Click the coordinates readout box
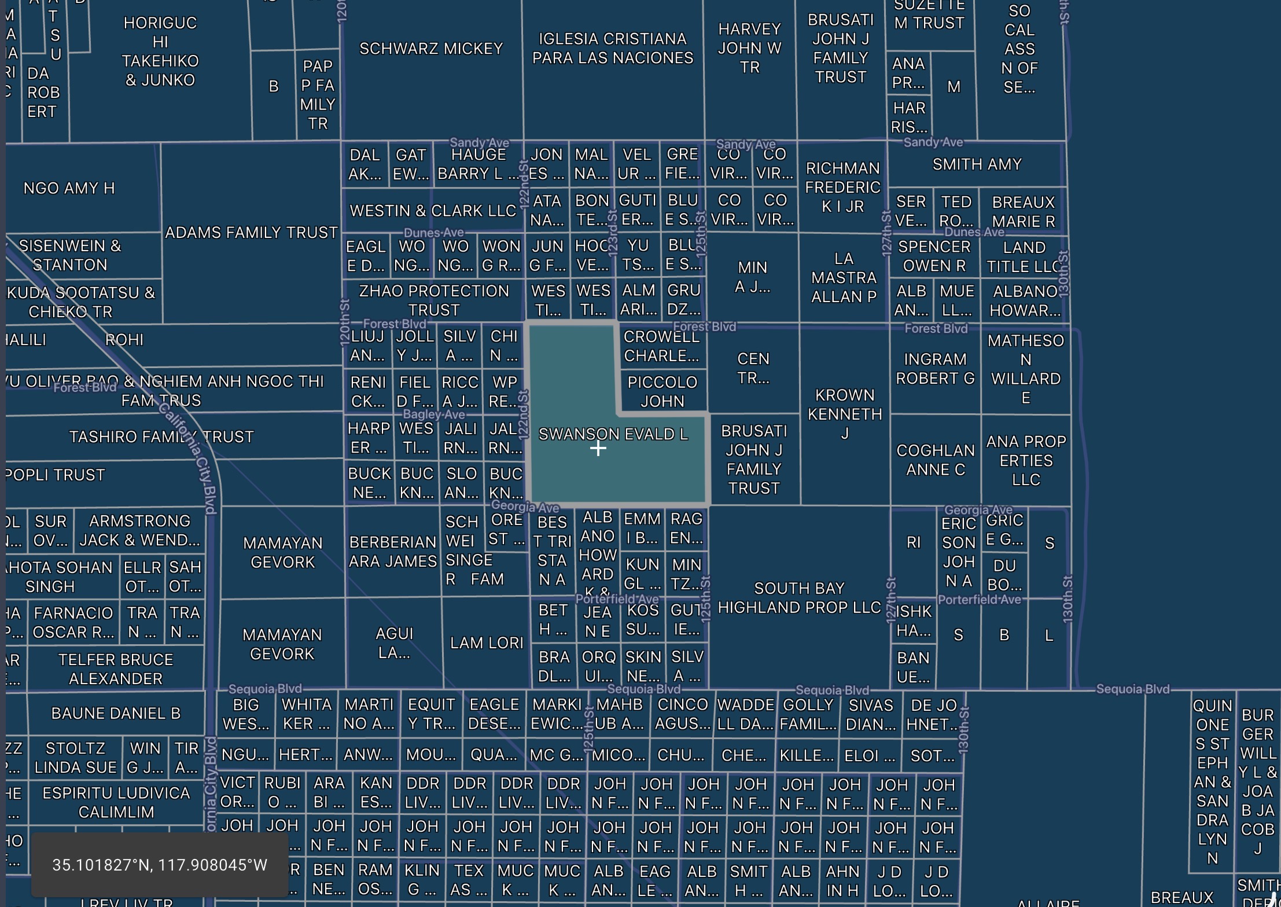Image resolution: width=1281 pixels, height=907 pixels. coord(160,865)
